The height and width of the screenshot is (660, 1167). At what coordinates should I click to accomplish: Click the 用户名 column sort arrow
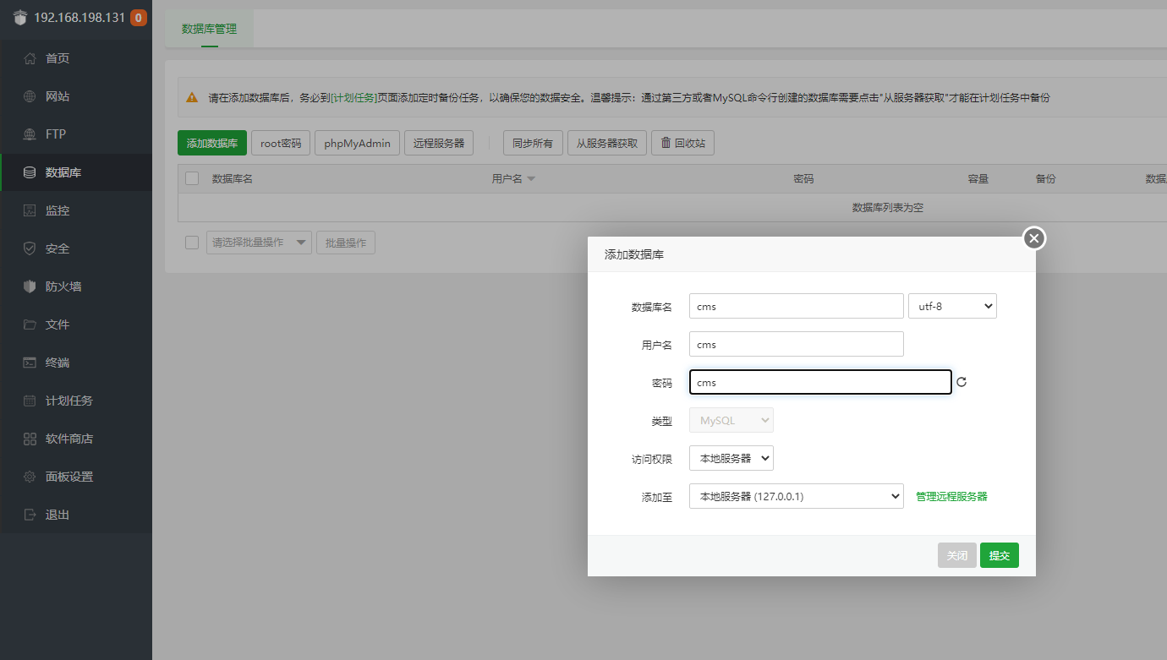coord(531,179)
